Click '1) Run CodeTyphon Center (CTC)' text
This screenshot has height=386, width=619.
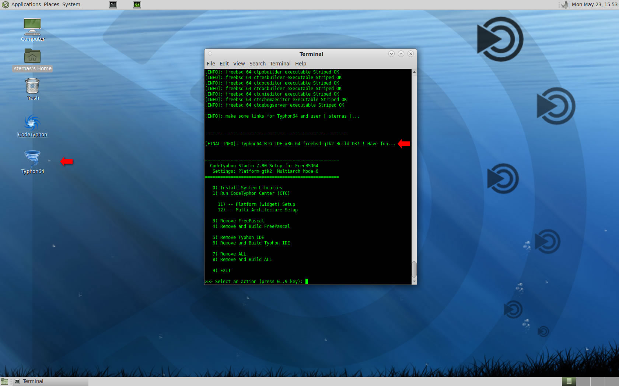click(x=251, y=193)
